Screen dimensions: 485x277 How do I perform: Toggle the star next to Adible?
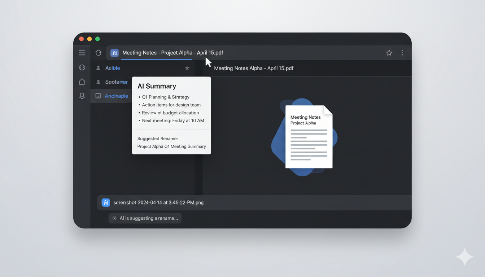point(187,68)
